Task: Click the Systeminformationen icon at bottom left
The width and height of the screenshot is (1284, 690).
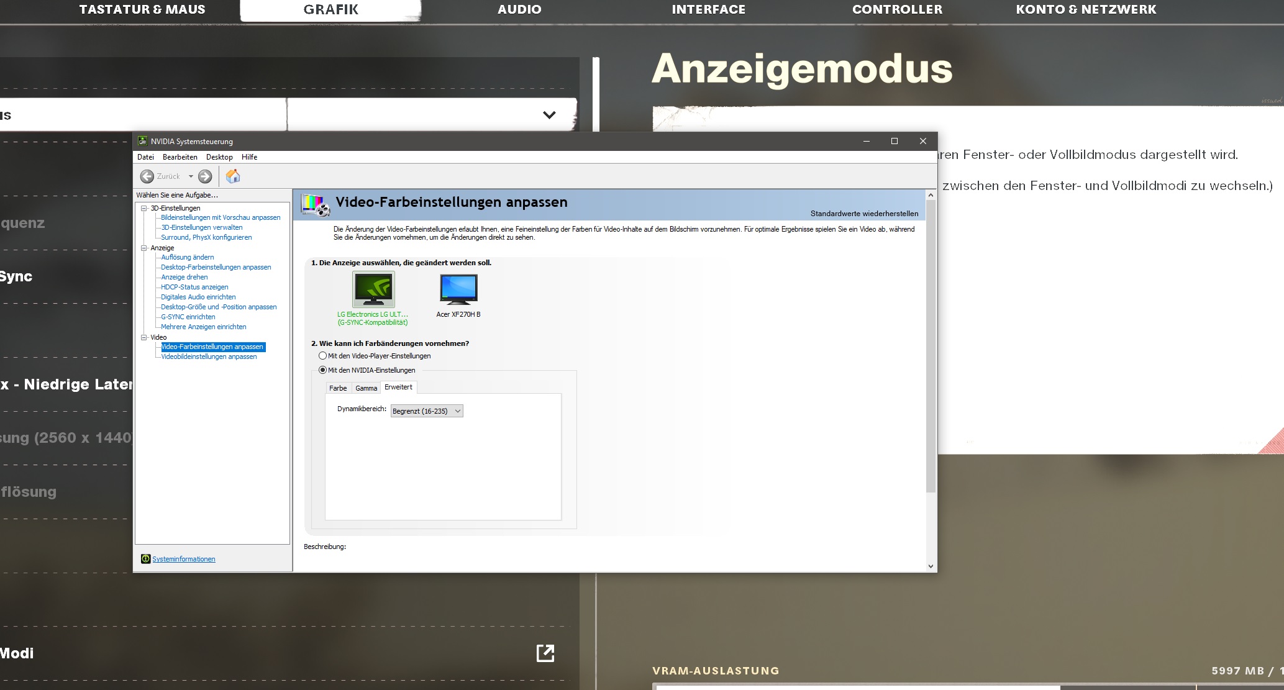Action: [145, 559]
